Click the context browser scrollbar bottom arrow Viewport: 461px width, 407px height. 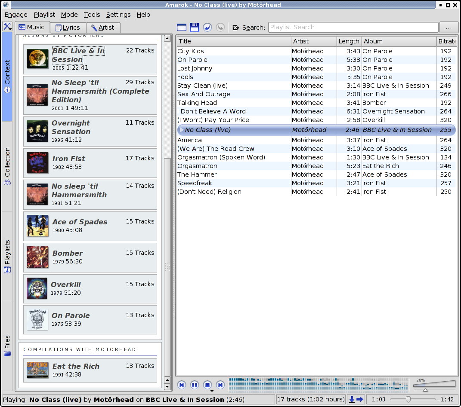(x=167, y=387)
